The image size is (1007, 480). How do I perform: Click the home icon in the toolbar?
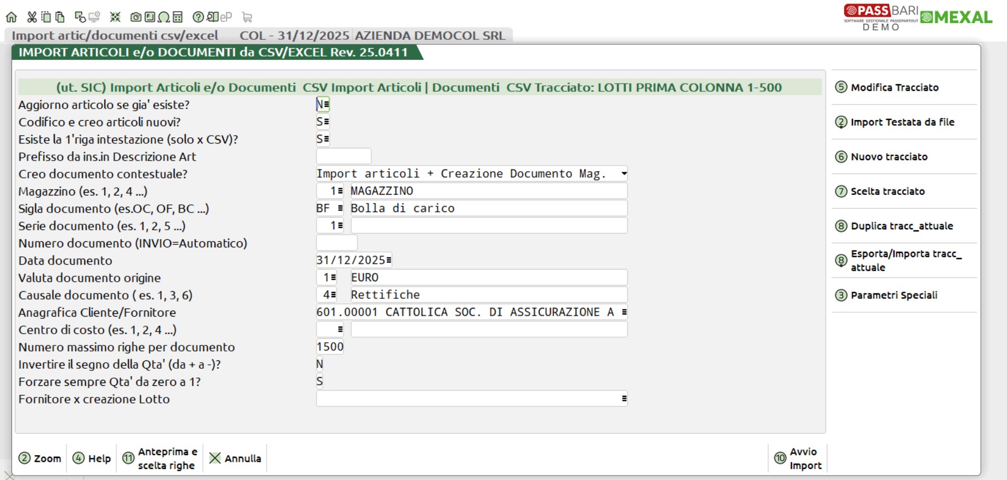point(11,17)
